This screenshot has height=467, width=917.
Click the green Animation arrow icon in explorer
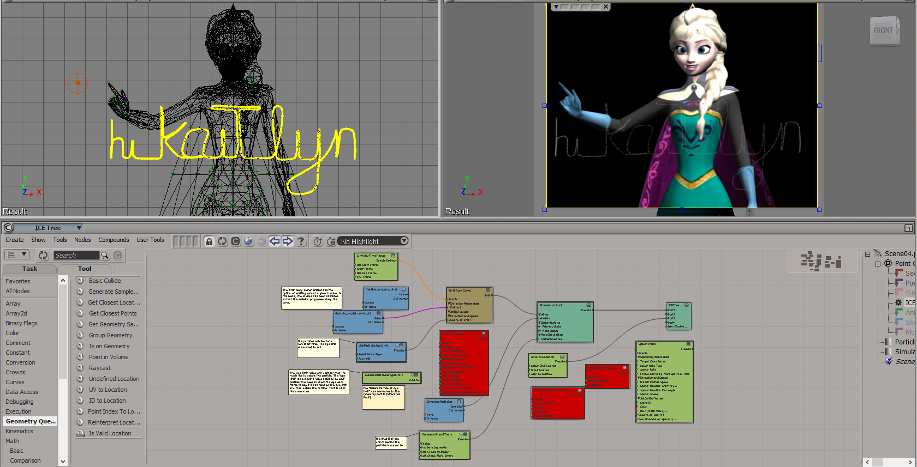[x=898, y=312]
